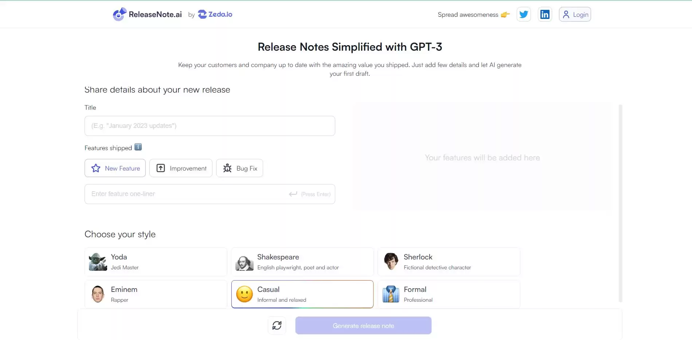The height and width of the screenshot is (340, 692).
Task: Click the bug icon on Bug Fix
Action: click(x=227, y=168)
